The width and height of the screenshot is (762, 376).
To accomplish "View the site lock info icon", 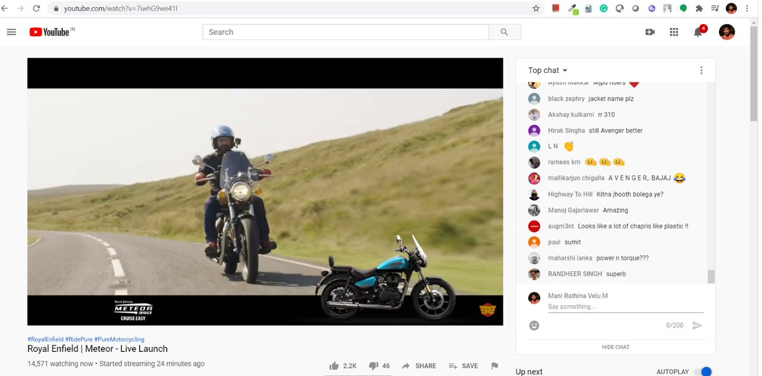I will [x=56, y=8].
